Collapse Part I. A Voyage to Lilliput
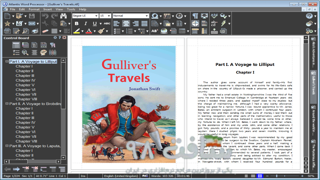The image size is (320, 180). pos(7,61)
